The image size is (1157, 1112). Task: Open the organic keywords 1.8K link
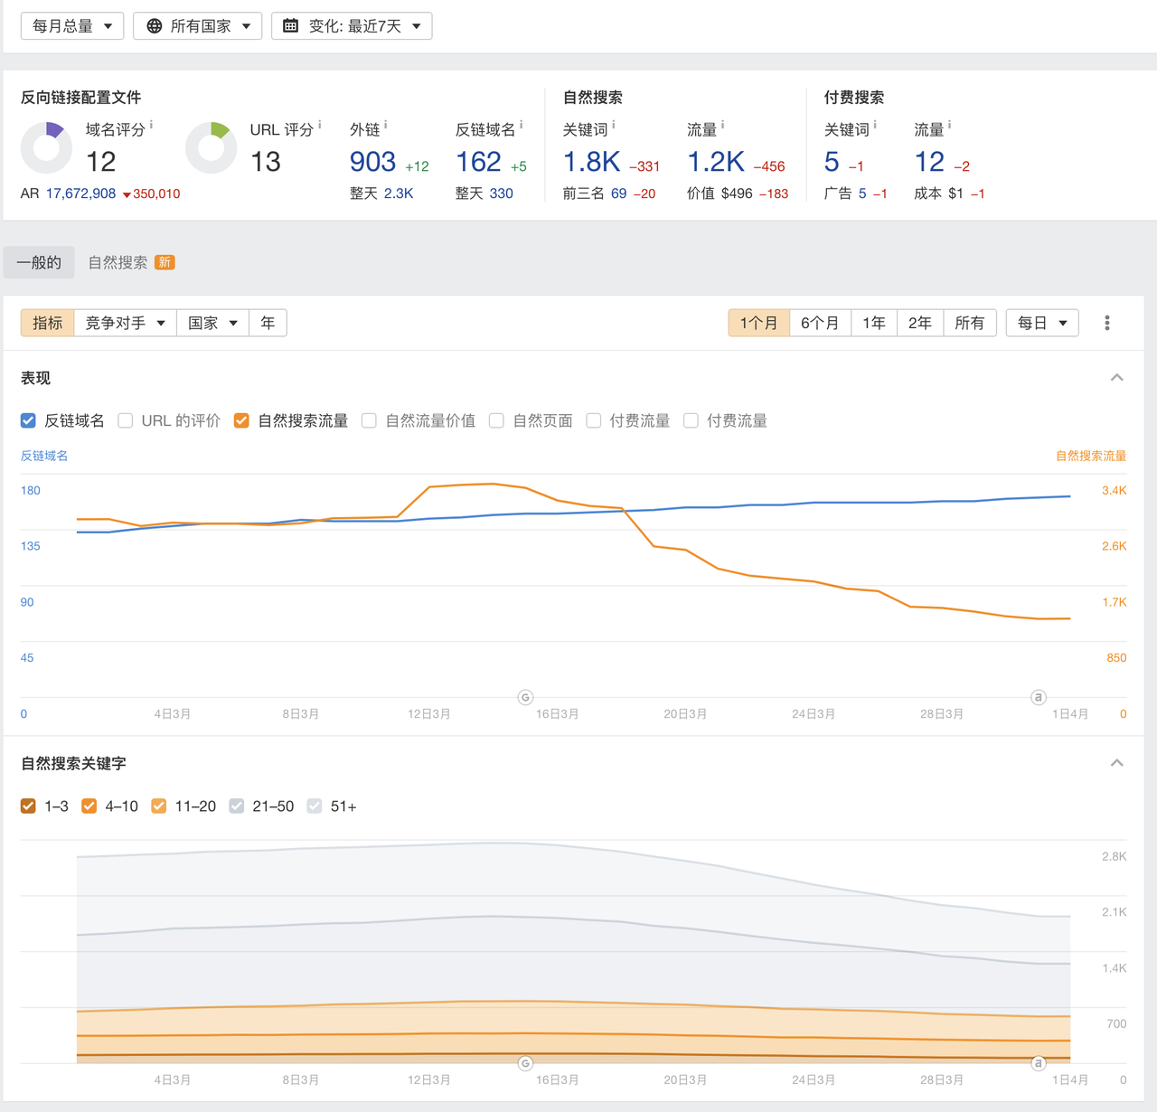tap(591, 162)
